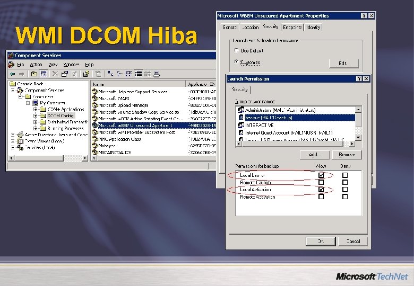
Task: Click the Edit button for launch permissions
Action: click(344, 63)
